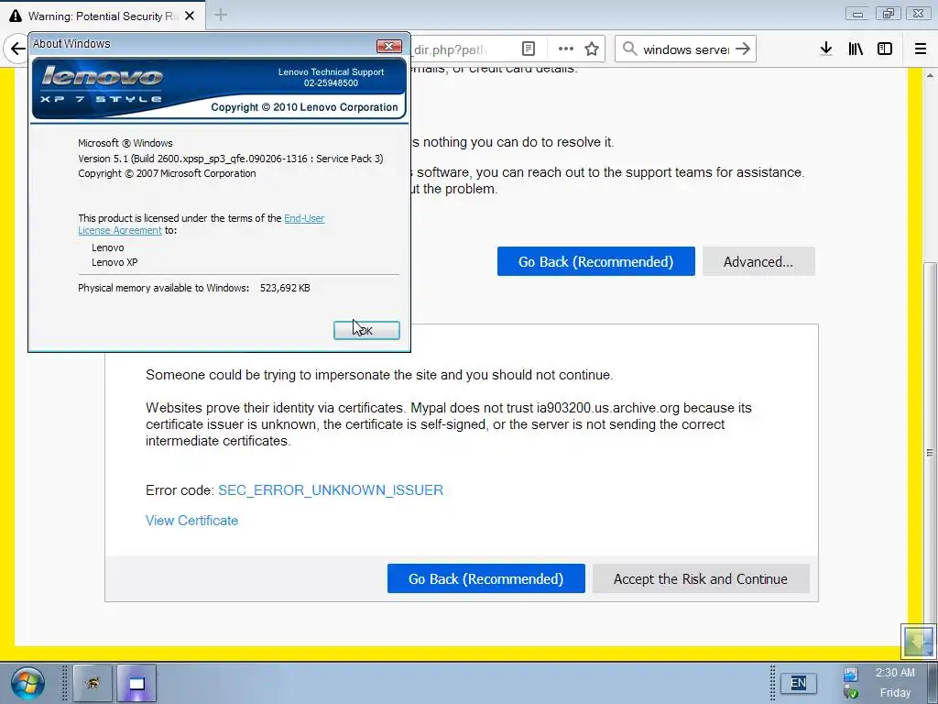Viewport: 938px width, 704px height.
Task: Click the clock showing 2:30 AM
Action: [895, 673]
